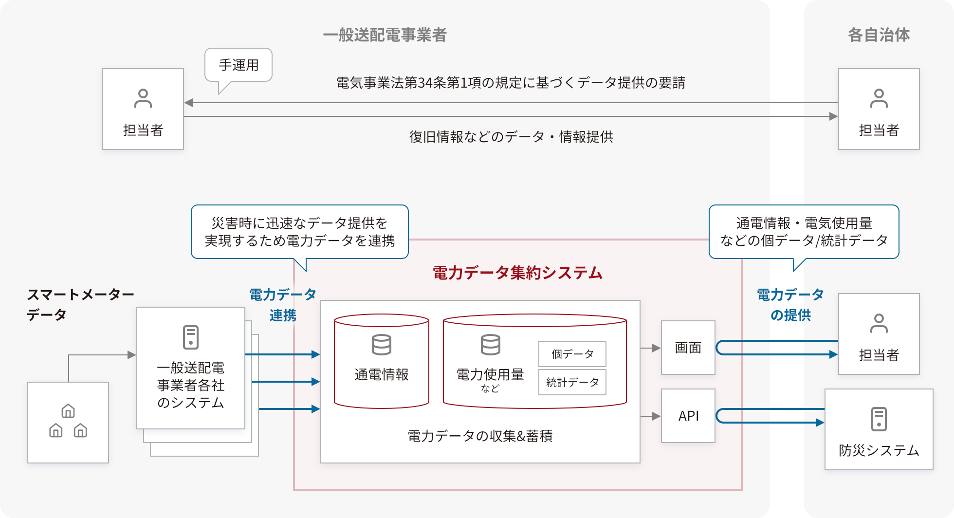Select the house icons representing スマートメーターデータ
Image resolution: width=954 pixels, height=518 pixels.
68,421
